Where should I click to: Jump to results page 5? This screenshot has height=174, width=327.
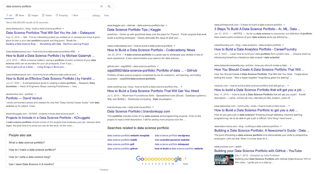[156, 164]
